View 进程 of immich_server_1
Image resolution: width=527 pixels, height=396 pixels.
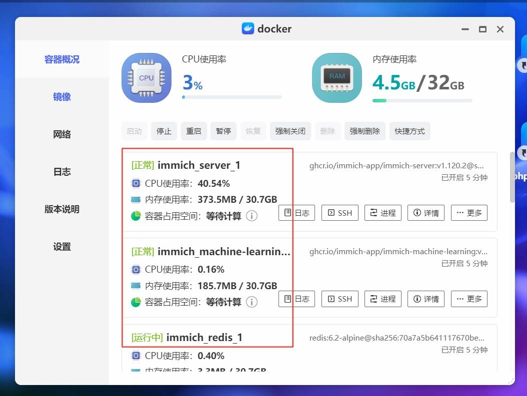[383, 213]
